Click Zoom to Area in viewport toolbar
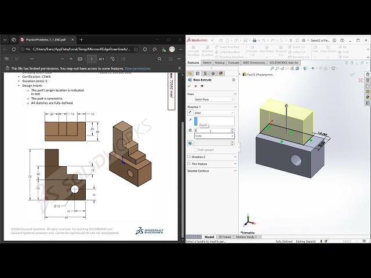371x278 pixels. pos(277,68)
